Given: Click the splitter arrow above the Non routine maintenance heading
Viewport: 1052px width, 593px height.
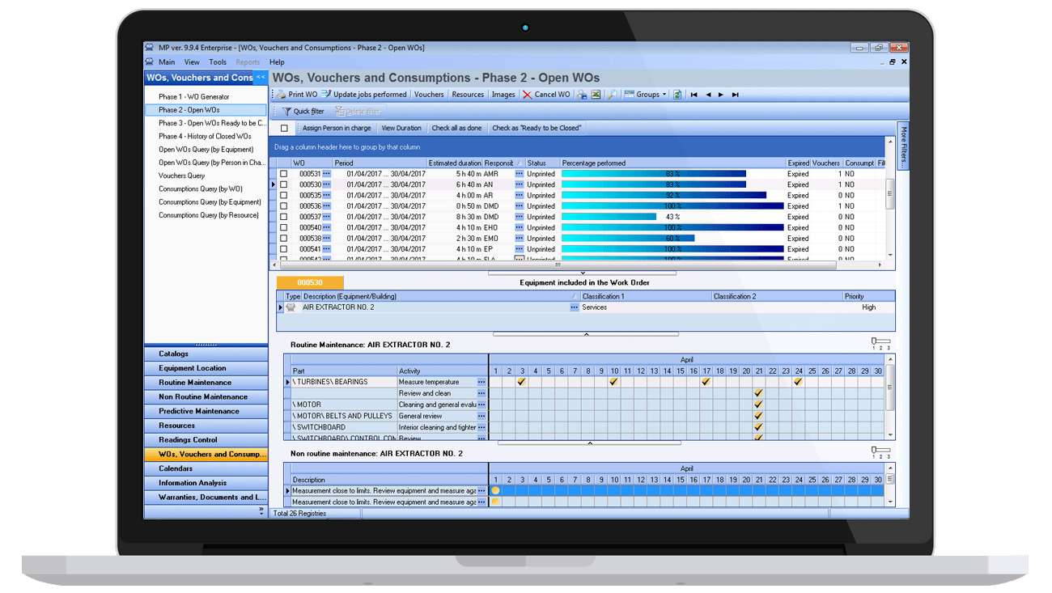Looking at the screenshot, I should point(589,443).
